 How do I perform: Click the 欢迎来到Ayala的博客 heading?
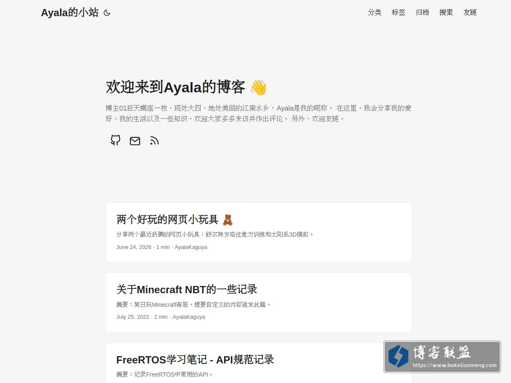186,87
